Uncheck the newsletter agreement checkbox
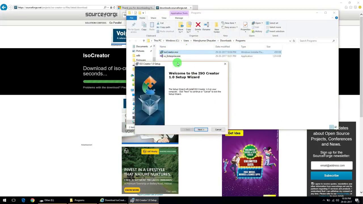 pyautogui.click(x=313, y=184)
